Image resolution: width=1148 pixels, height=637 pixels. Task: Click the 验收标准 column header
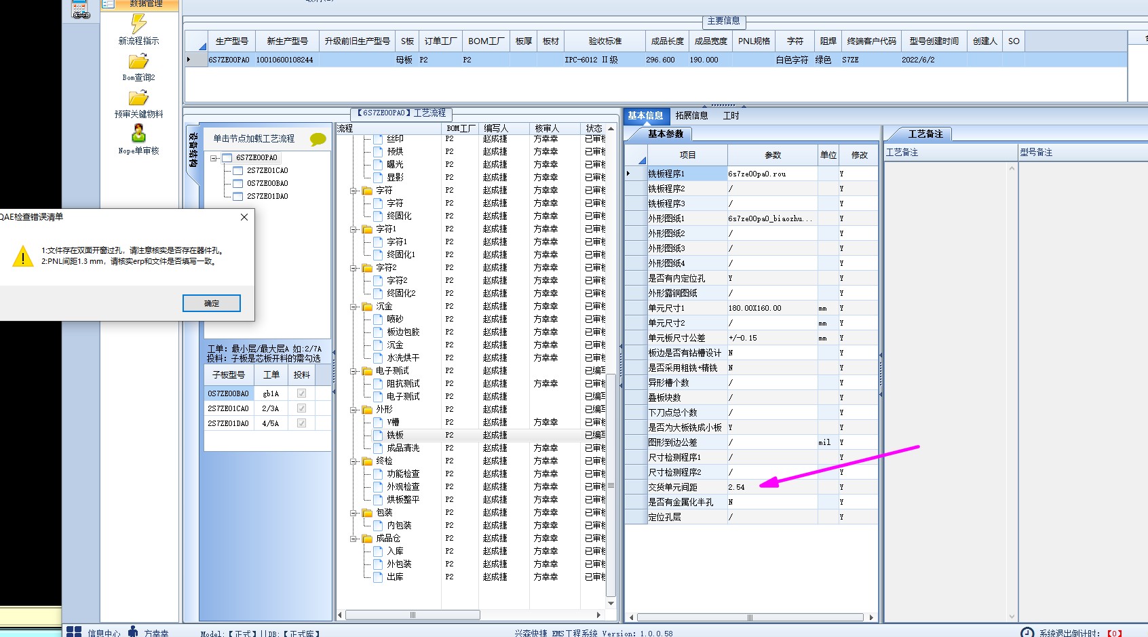coord(605,41)
